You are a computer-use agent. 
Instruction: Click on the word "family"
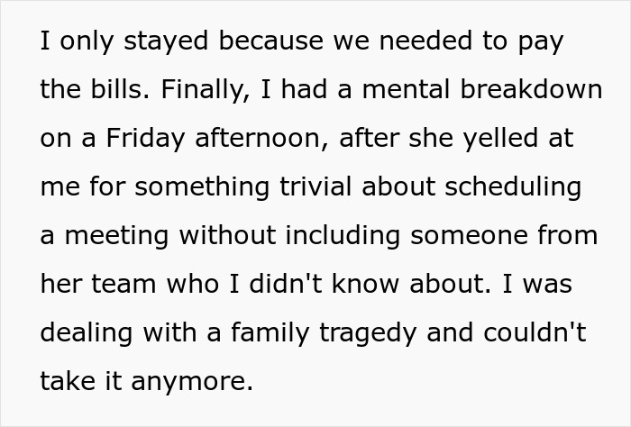270,333
